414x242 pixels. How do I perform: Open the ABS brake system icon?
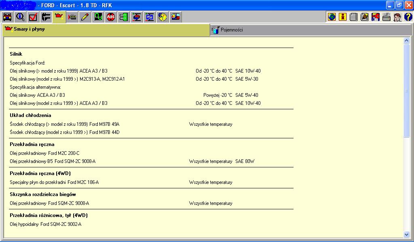coord(110,17)
